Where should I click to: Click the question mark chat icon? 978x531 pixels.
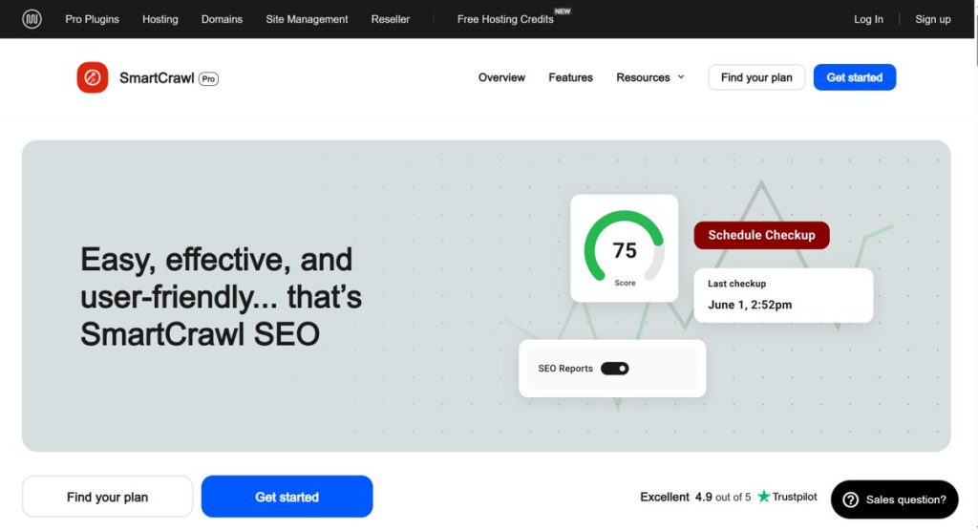[849, 499]
